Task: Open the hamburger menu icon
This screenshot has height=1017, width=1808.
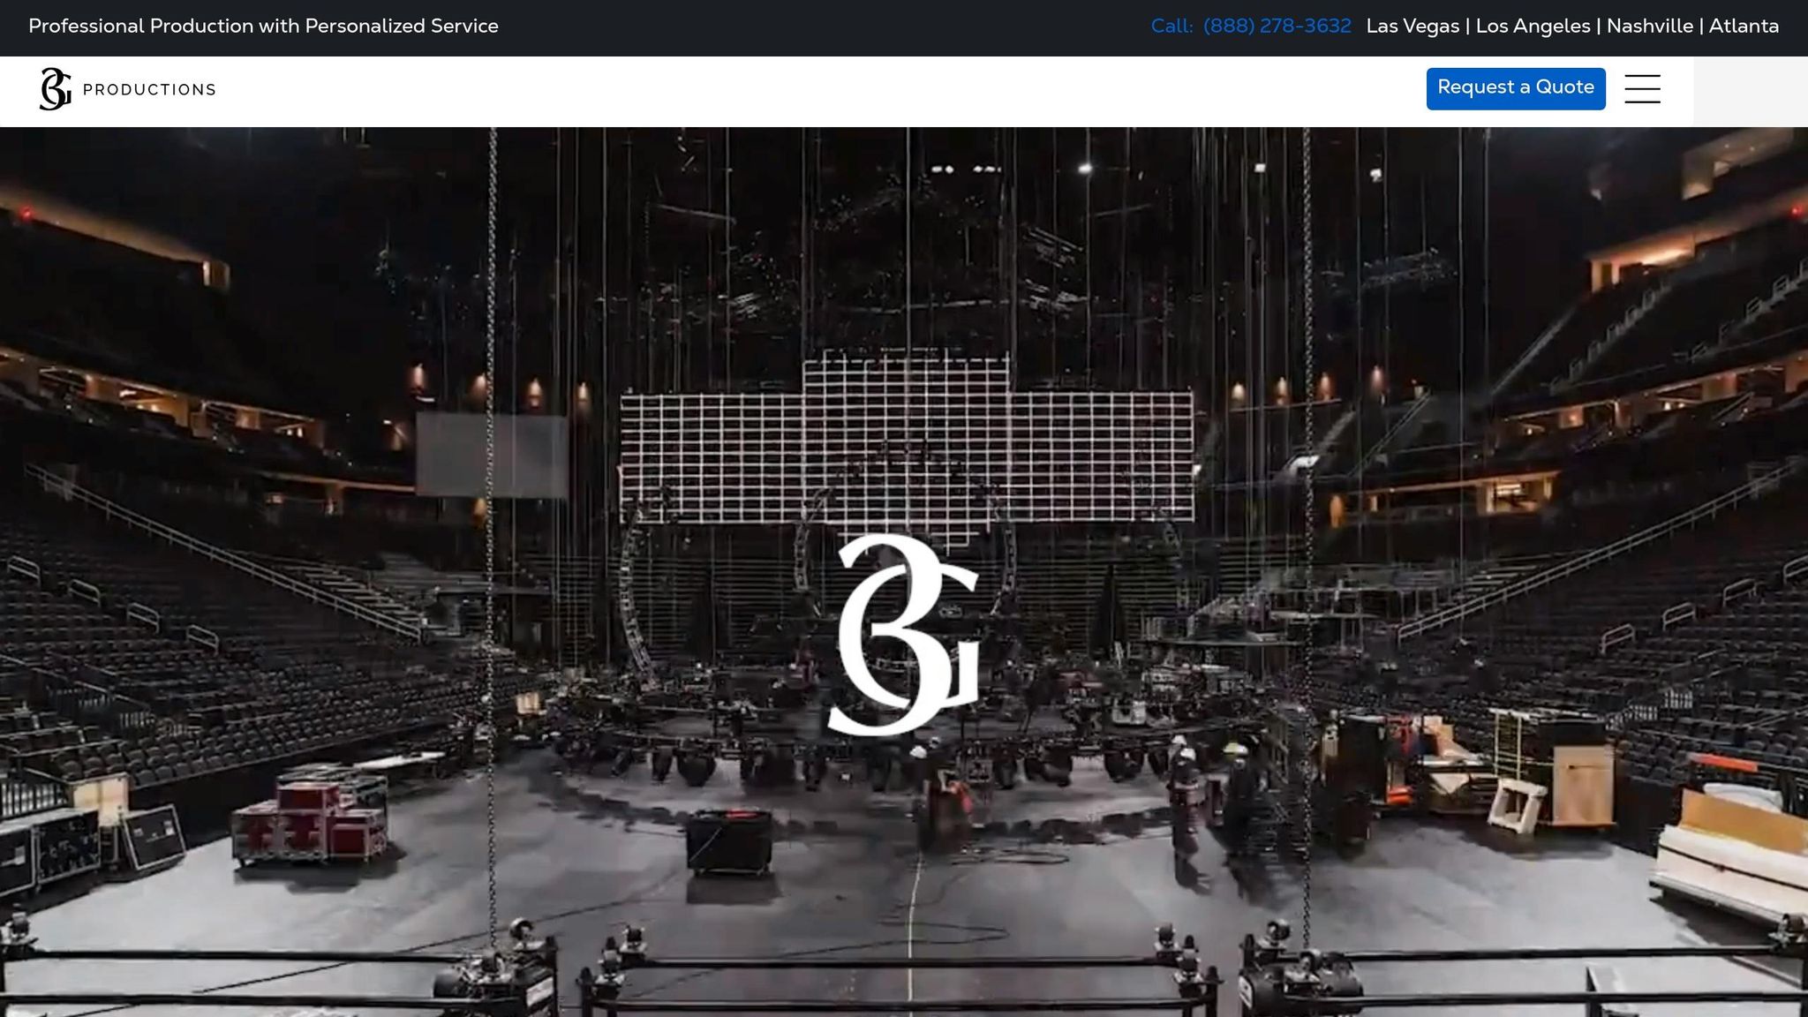Action: click(1642, 89)
